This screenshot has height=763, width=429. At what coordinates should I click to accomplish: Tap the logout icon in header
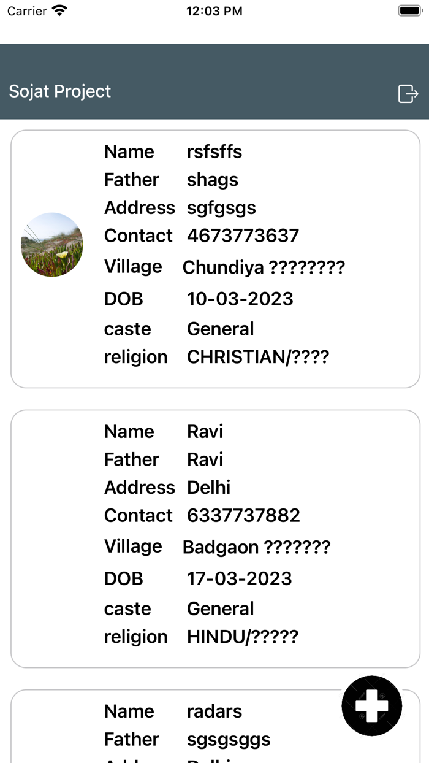click(x=408, y=94)
